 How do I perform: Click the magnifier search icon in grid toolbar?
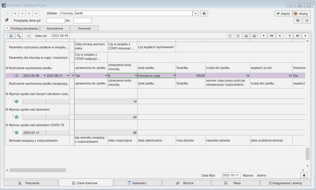point(19,36)
